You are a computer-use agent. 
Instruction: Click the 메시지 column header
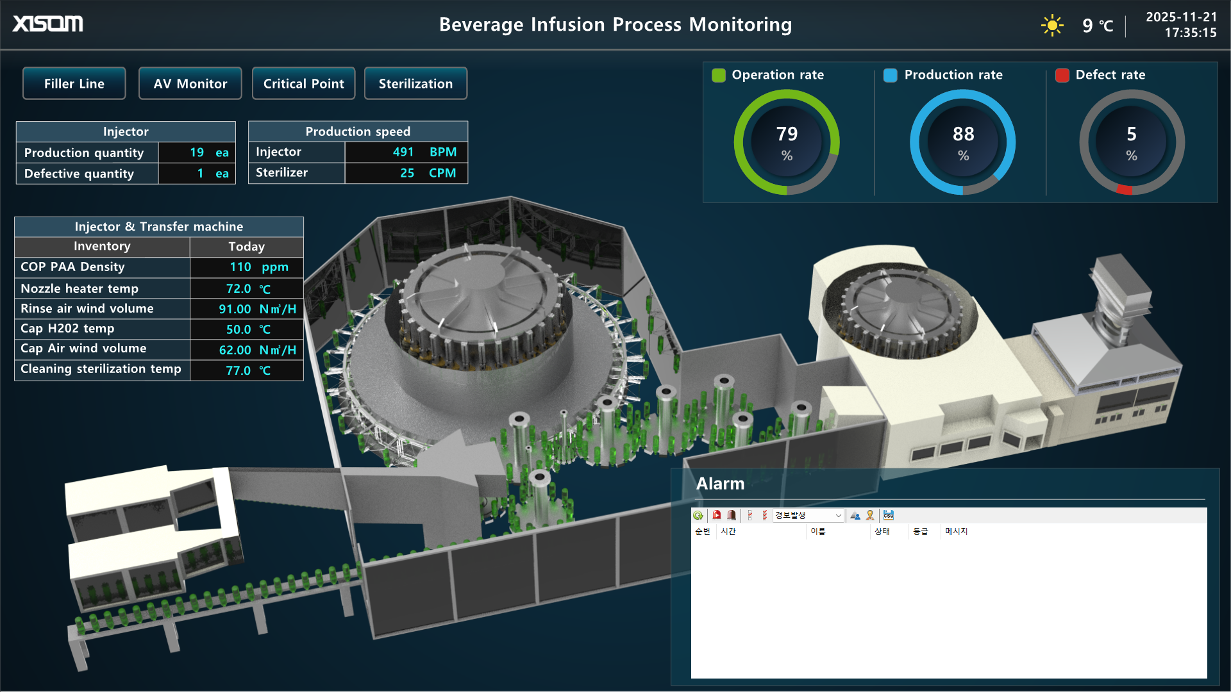956,531
